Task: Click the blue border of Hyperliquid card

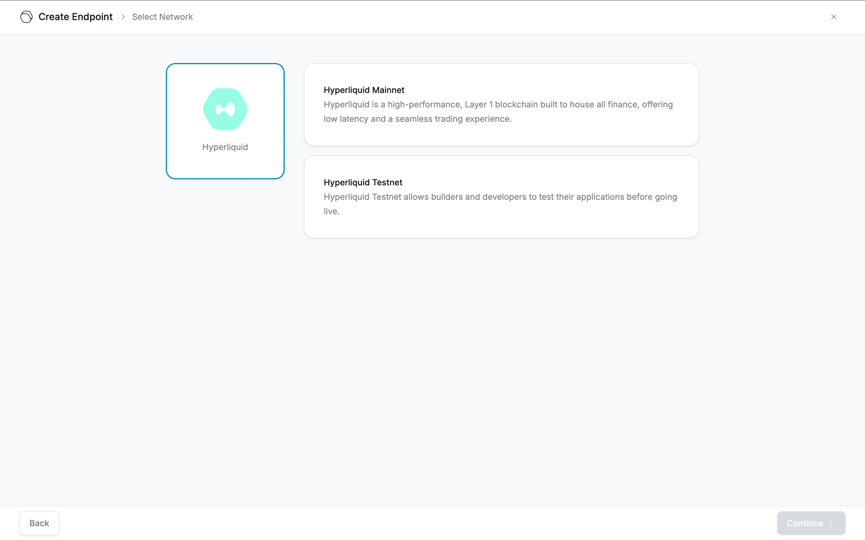Action: (x=167, y=121)
